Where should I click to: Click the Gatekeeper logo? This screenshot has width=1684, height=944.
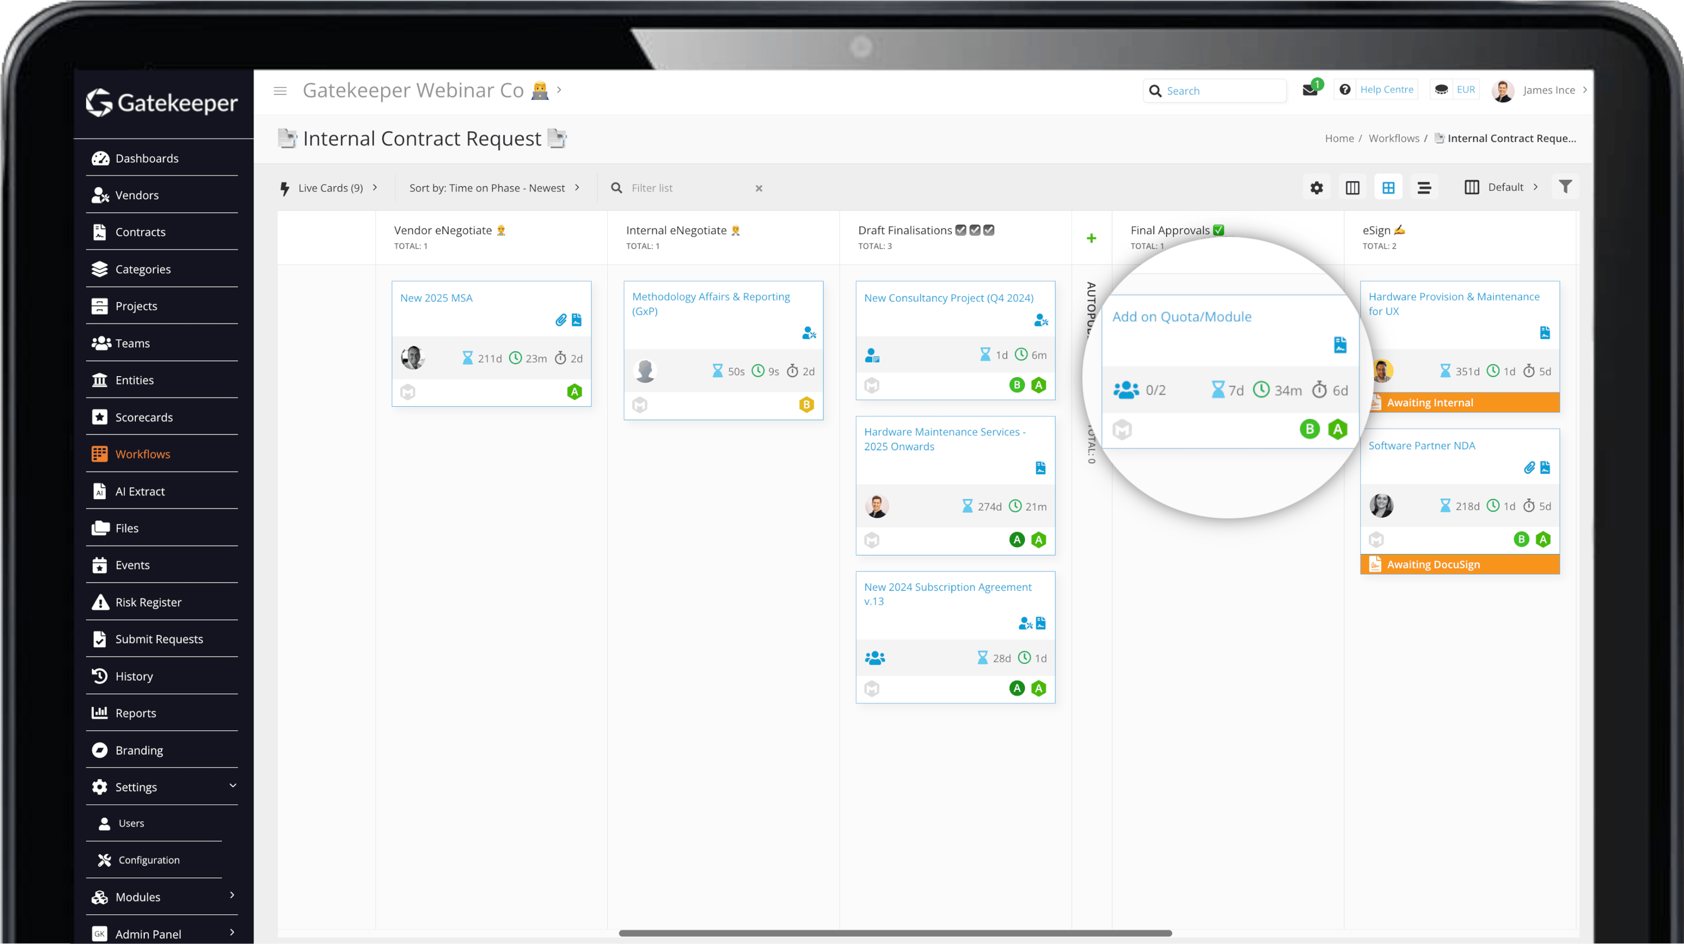(162, 103)
